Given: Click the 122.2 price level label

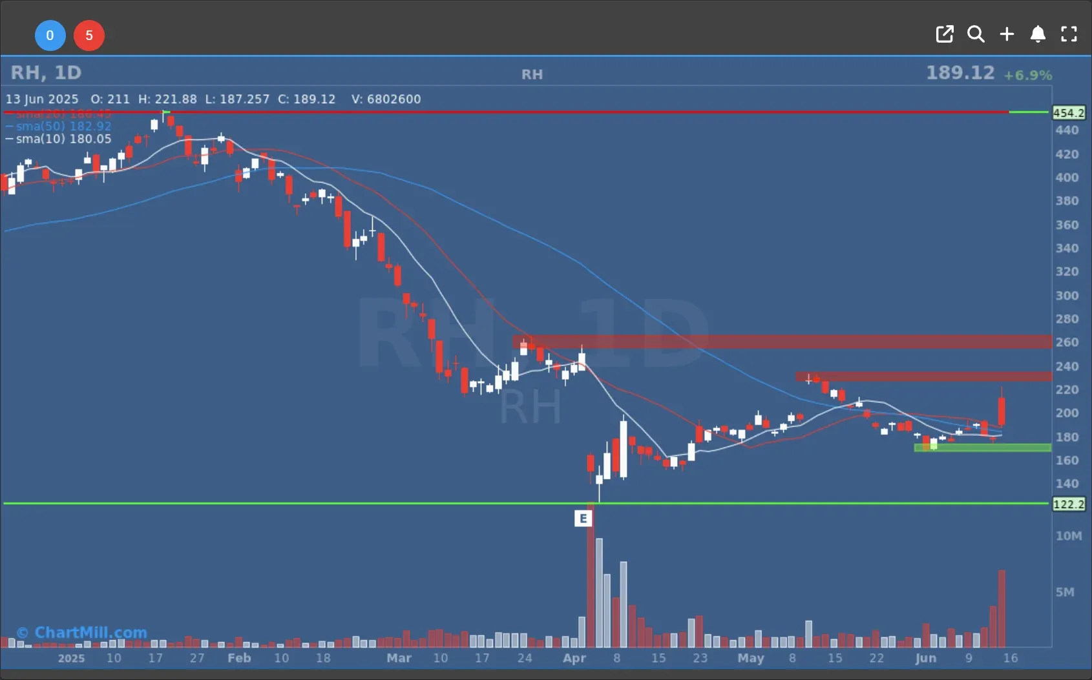Looking at the screenshot, I should 1068,504.
